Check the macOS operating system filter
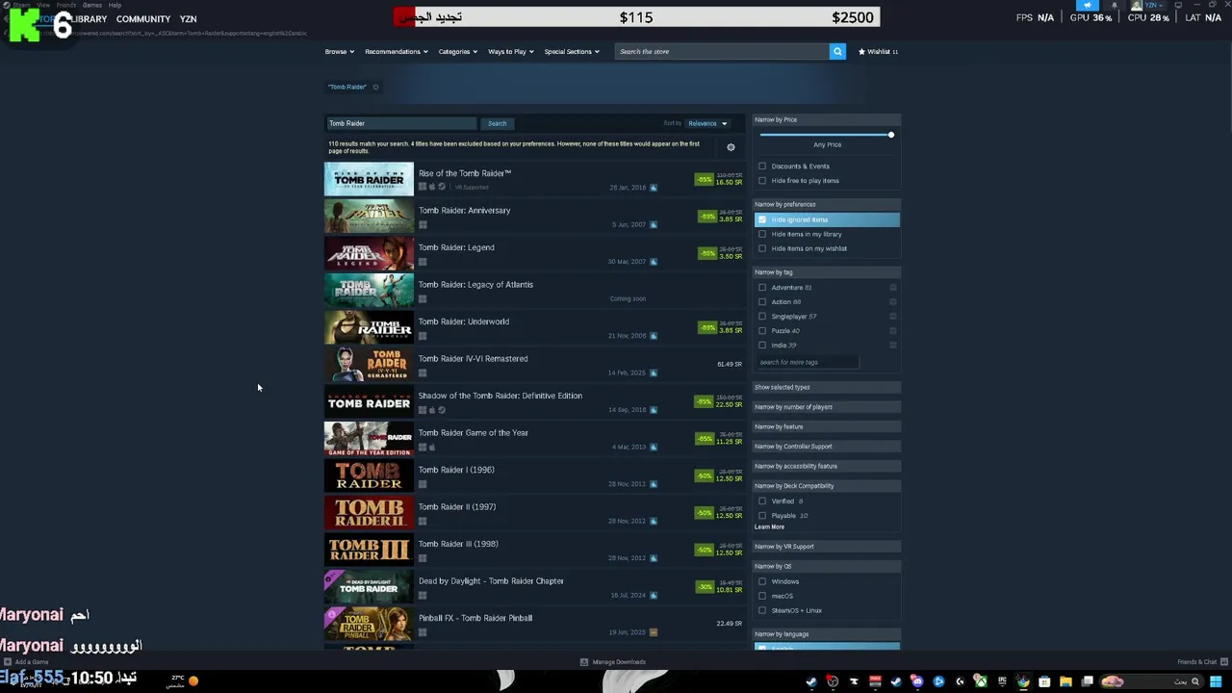This screenshot has width=1232, height=693. [x=762, y=596]
